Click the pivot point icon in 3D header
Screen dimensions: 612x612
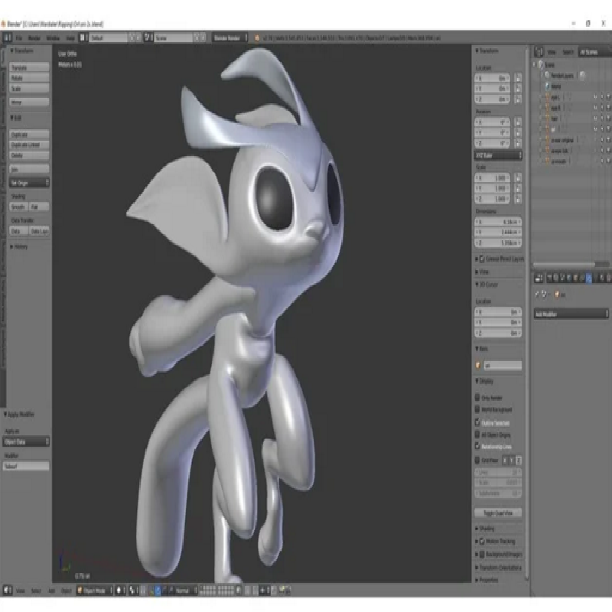tap(132, 590)
